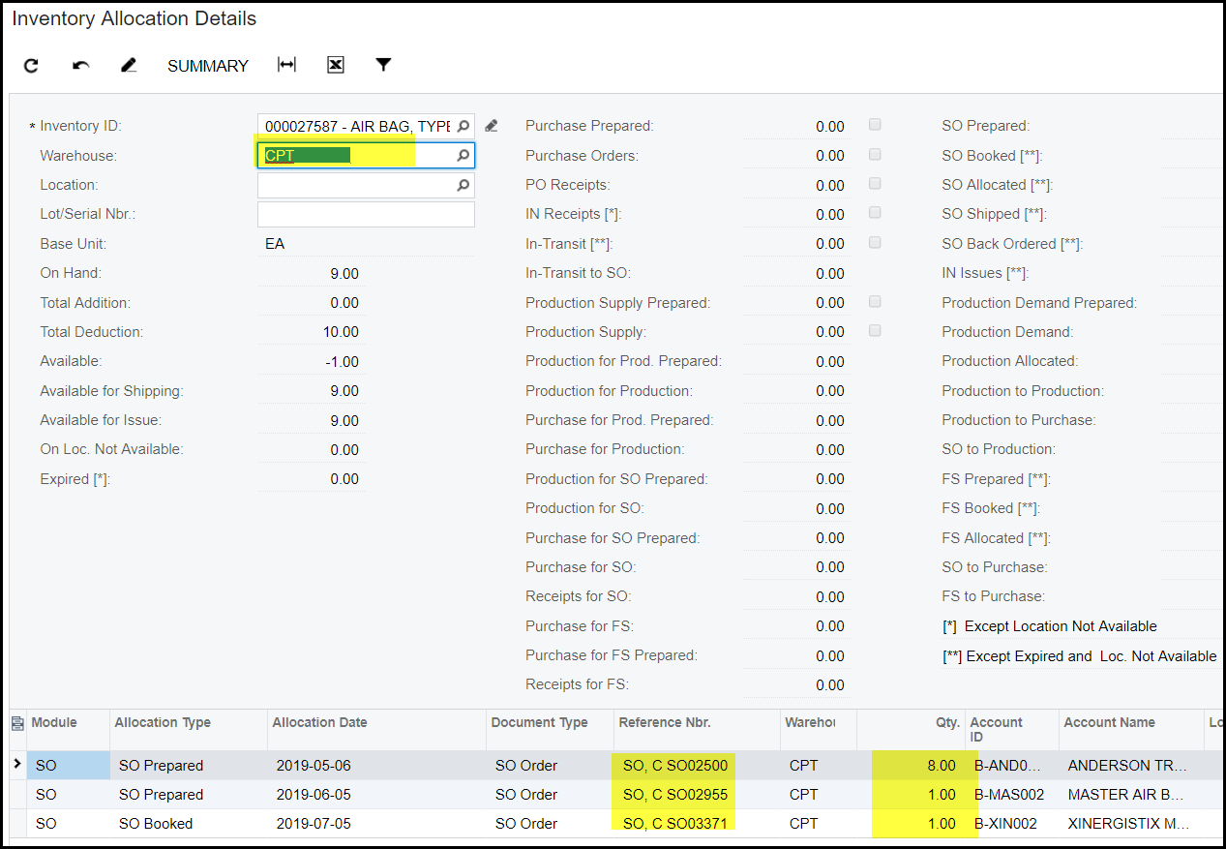Check the Production Supply checkbox
This screenshot has height=849, width=1226.
point(875,331)
